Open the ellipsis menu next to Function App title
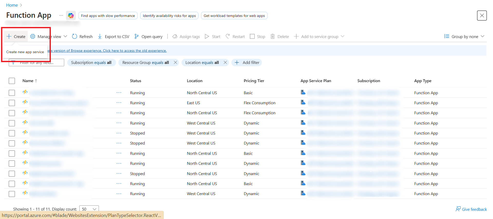Image resolution: width=493 pixels, height=219 pixels. pos(61,15)
